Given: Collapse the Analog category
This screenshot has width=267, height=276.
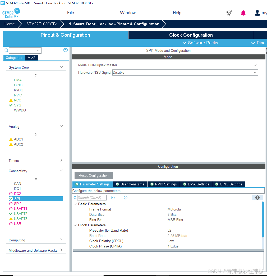Looking at the screenshot, I should (x=61, y=126).
